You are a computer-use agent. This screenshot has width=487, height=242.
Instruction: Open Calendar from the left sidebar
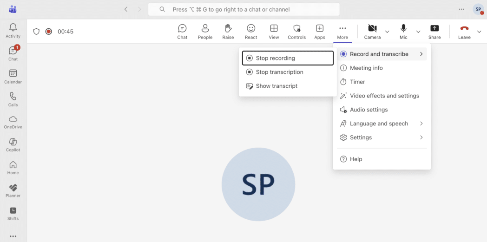click(13, 77)
